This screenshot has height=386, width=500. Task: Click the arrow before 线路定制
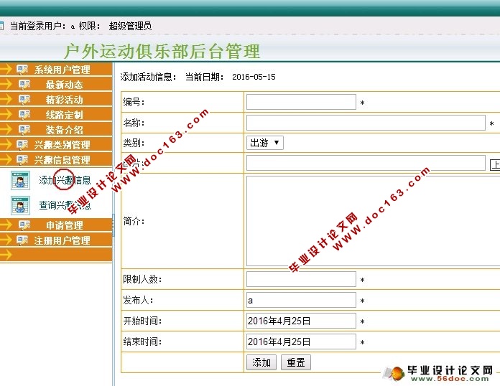coord(6,114)
